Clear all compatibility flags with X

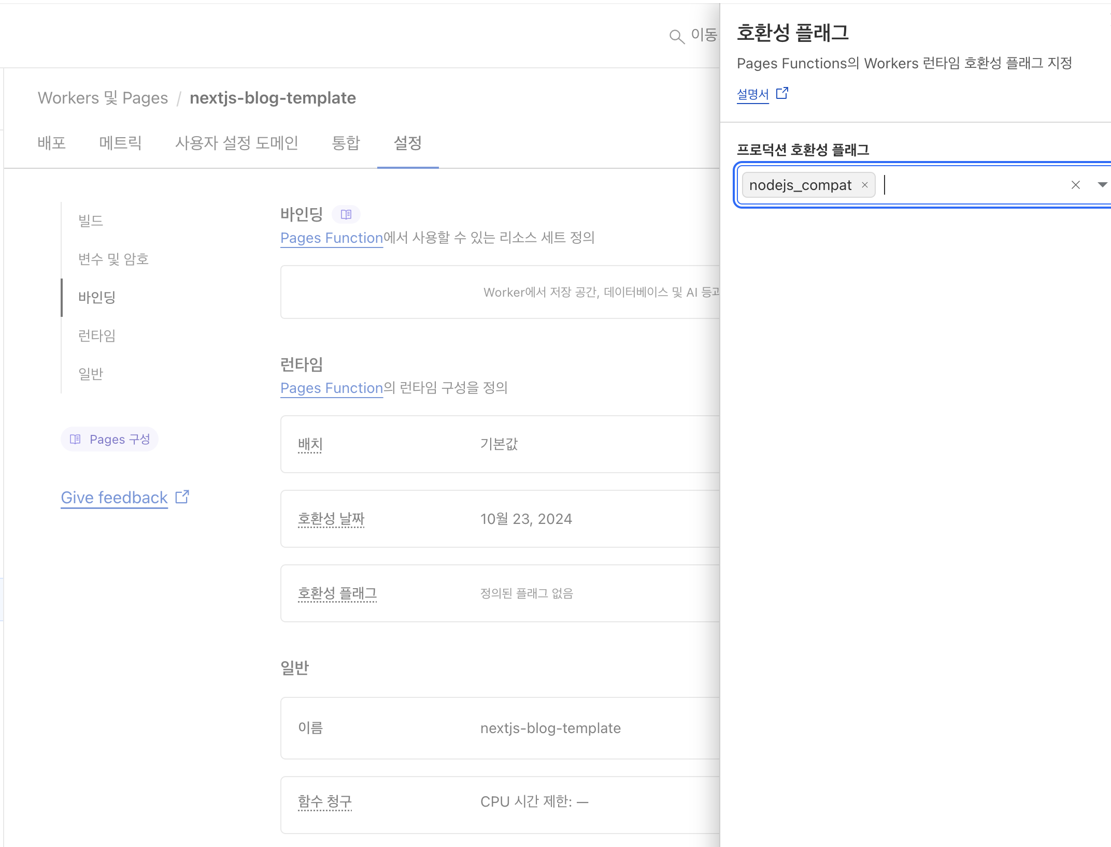pos(1075,185)
